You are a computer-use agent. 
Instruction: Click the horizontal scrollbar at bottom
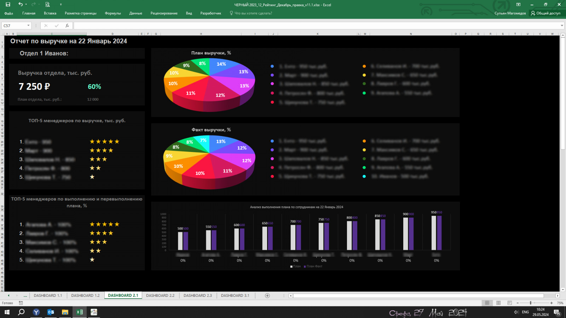tap(418, 296)
